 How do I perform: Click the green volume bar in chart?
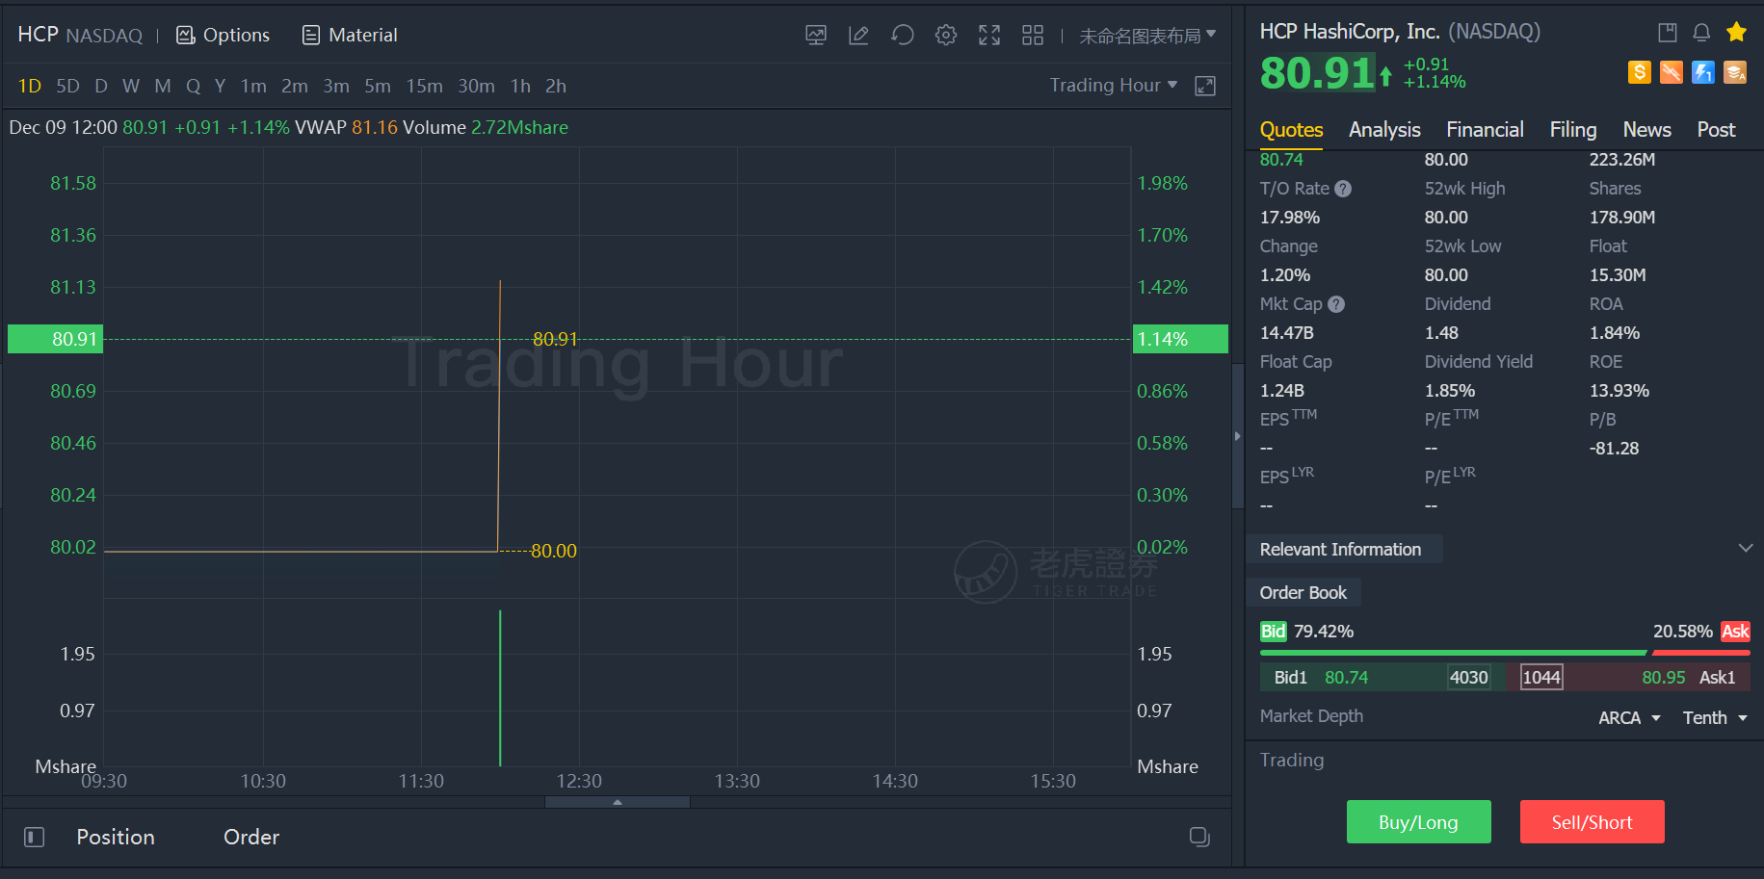[x=500, y=688]
